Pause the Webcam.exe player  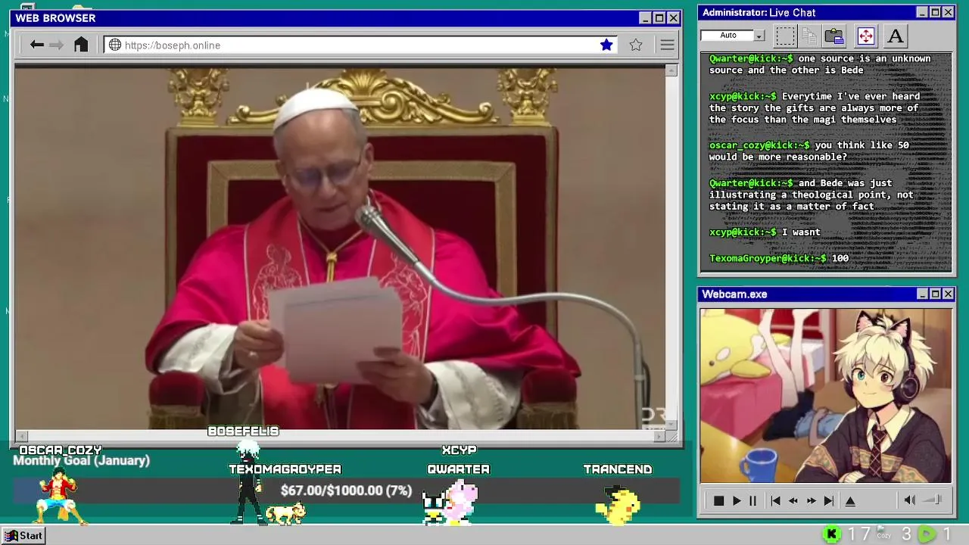pyautogui.click(x=752, y=501)
